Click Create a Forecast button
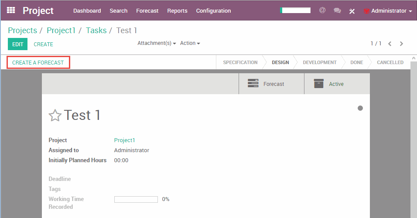This screenshot has height=218, width=417. point(38,62)
